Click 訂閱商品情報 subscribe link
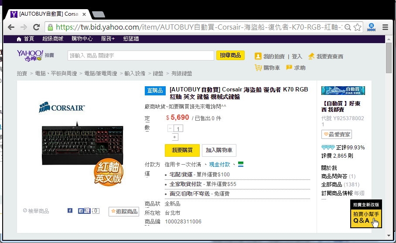This screenshot has width=396, height=243. pyautogui.click(x=337, y=193)
